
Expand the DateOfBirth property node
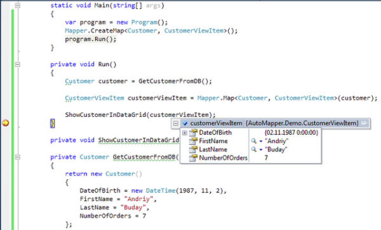click(x=185, y=133)
